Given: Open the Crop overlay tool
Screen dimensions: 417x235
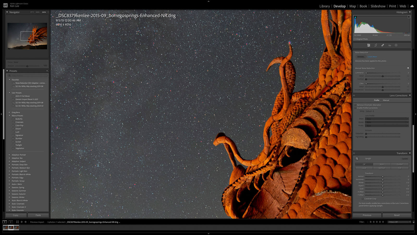Looking at the screenshot, I should point(376,45).
